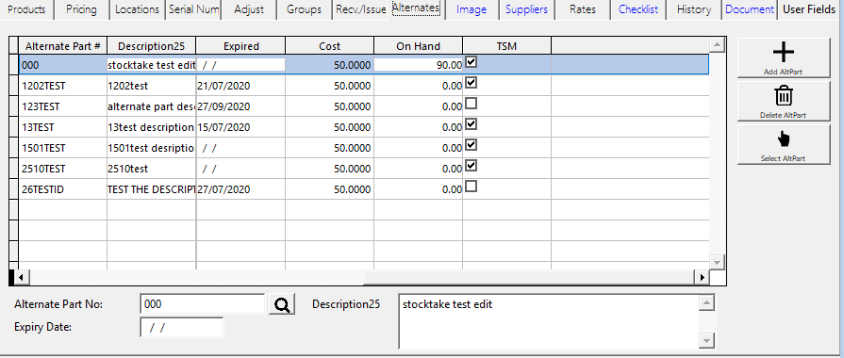
Task: Switch to the Suppliers tab
Action: pos(526,9)
